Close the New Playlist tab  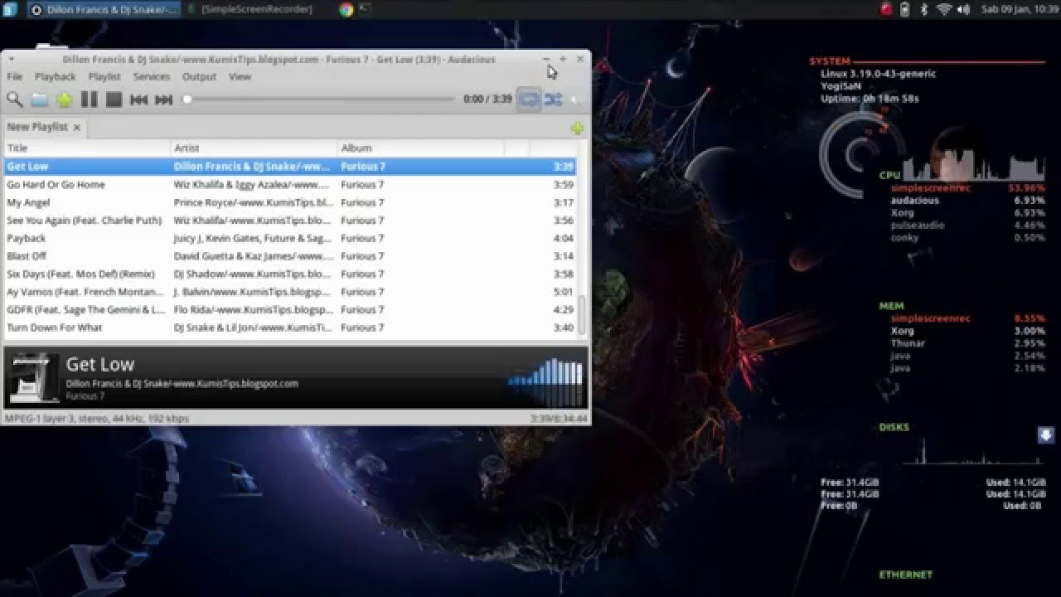[76, 128]
